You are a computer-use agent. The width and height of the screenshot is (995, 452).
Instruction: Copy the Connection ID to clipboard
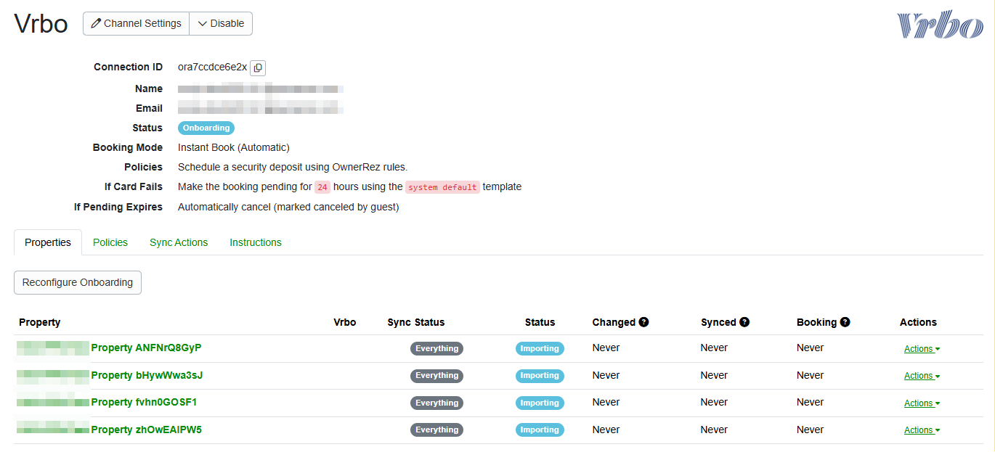(258, 67)
